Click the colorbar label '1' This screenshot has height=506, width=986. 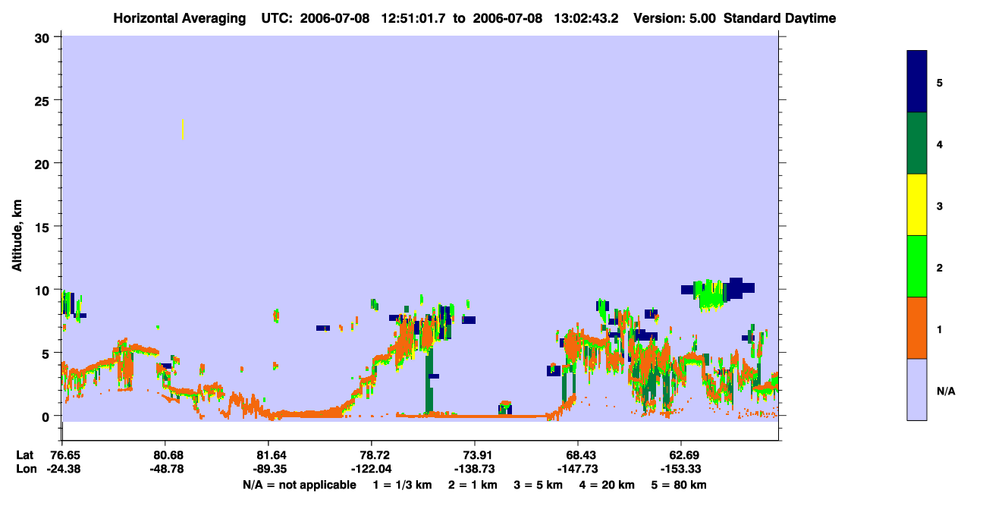pos(939,328)
